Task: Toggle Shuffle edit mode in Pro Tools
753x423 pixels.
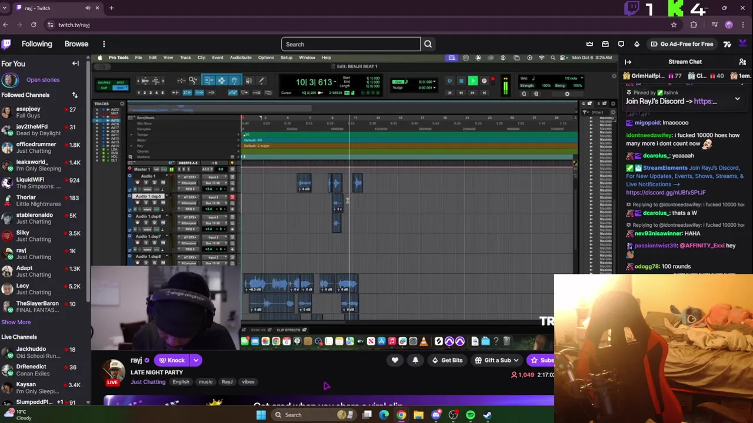Action: [x=104, y=83]
